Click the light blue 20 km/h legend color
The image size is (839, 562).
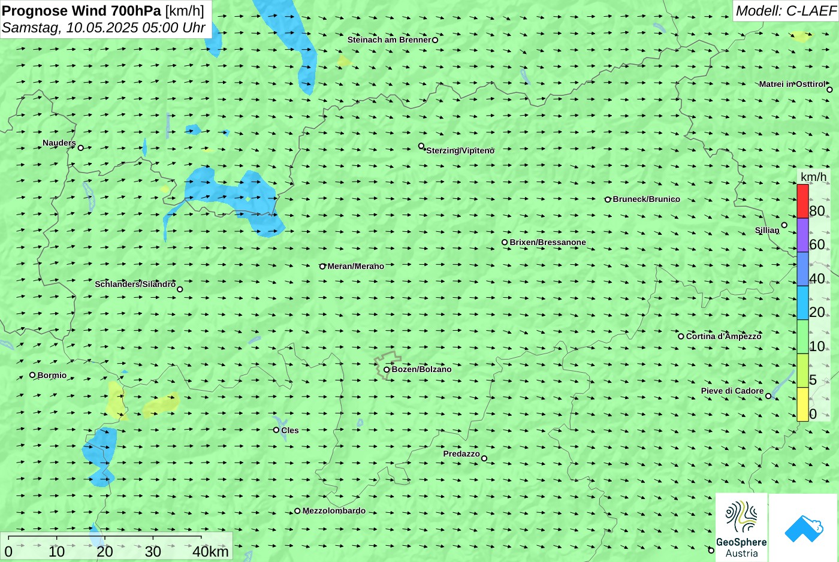click(x=802, y=303)
